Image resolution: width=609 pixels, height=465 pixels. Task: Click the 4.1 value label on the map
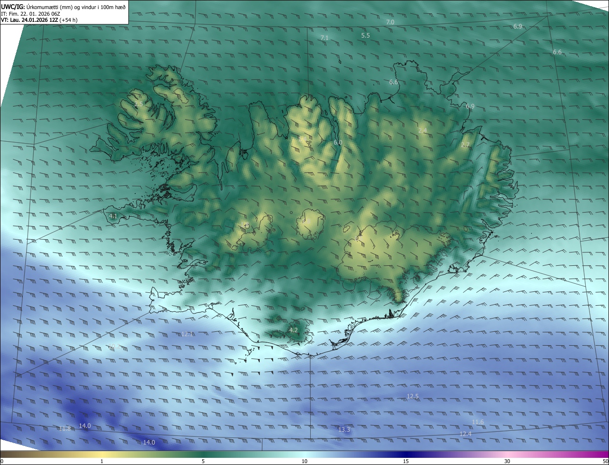[113, 216]
